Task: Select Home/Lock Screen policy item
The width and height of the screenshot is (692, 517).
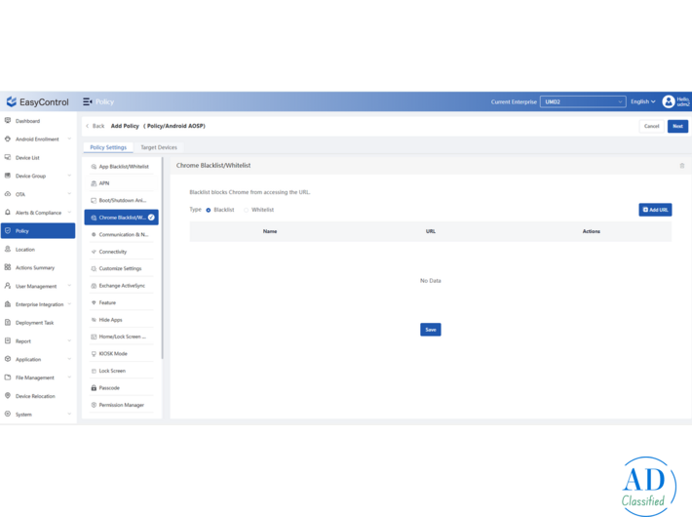Action: coord(121,337)
